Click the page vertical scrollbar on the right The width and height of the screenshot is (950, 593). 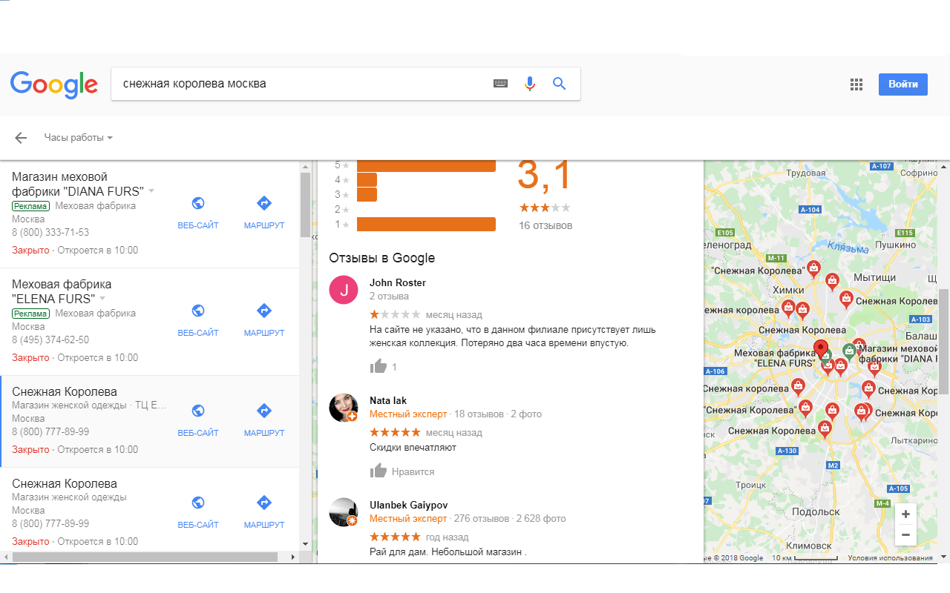[944, 341]
